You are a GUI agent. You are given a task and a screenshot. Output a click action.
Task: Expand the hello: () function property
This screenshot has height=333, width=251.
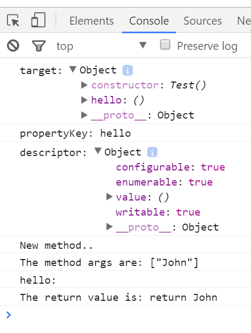[x=85, y=100]
